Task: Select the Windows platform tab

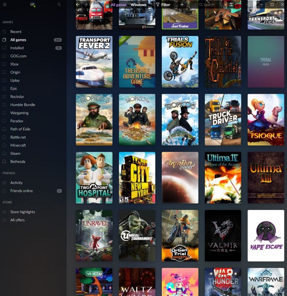Action: (x=138, y=5)
